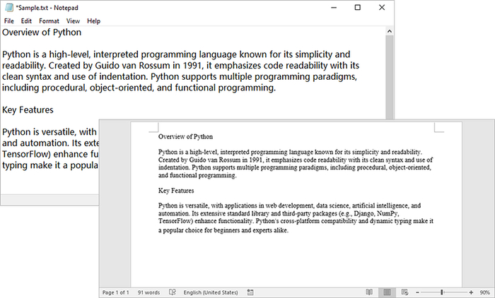
Task: Click the zoom out minus button
Action: click(x=417, y=292)
